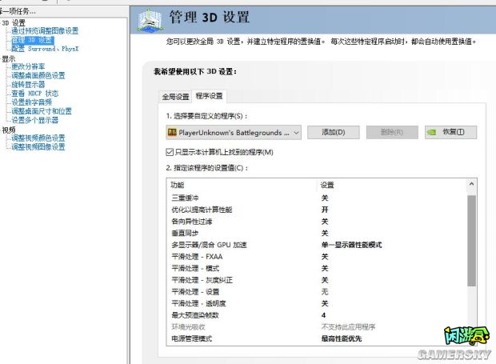This screenshot has width=496, height=364.
Task: Open 调整视频颜色设置 under 视频
Action: (38, 138)
